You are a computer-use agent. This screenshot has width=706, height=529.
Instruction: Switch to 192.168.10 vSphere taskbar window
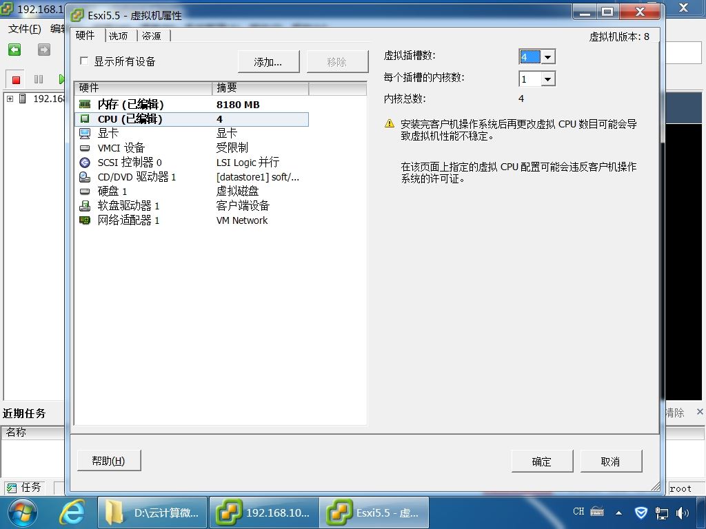(x=264, y=512)
